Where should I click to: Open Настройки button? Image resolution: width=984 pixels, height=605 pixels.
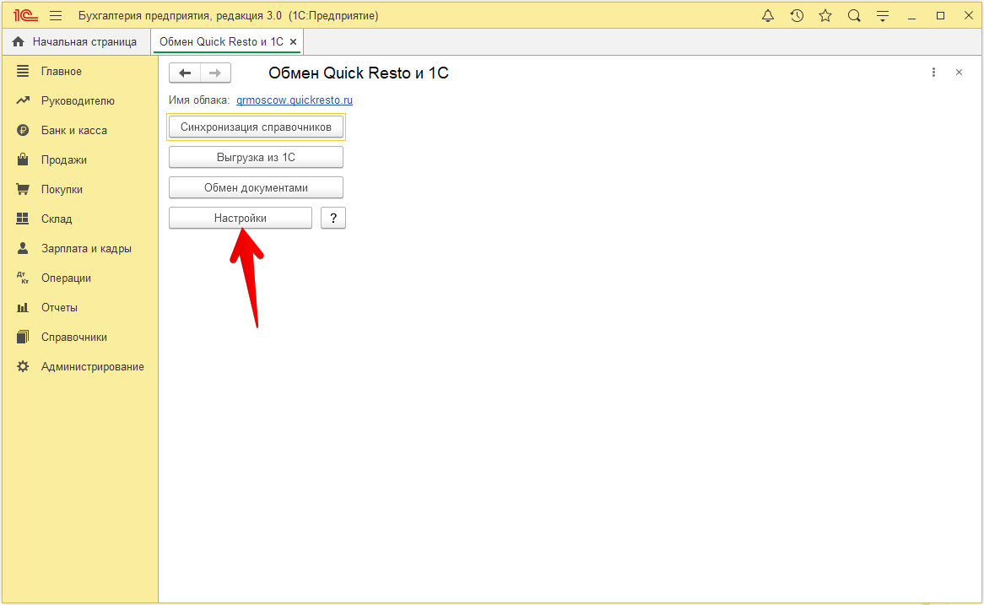241,218
